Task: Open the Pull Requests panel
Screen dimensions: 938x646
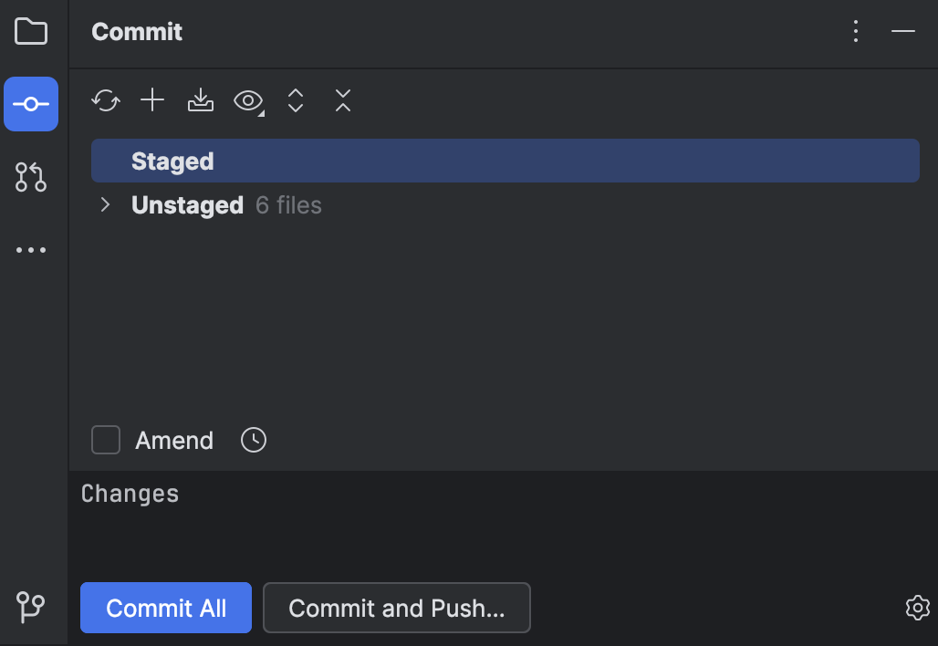Action: click(31, 177)
